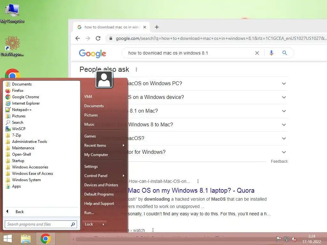Screen dimensions: 327x245
Task: Click the Chrome address bar URL
Action: [x=221, y=38]
